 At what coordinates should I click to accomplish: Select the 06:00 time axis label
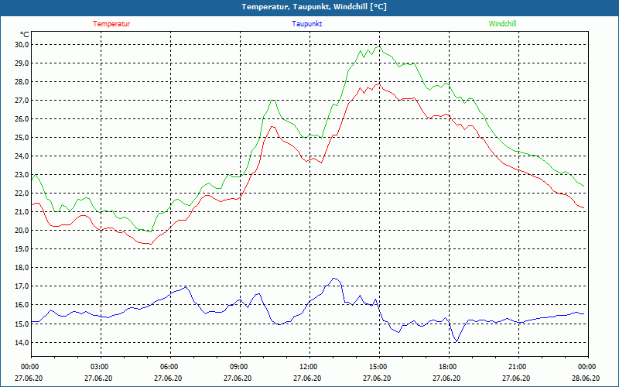(x=169, y=367)
